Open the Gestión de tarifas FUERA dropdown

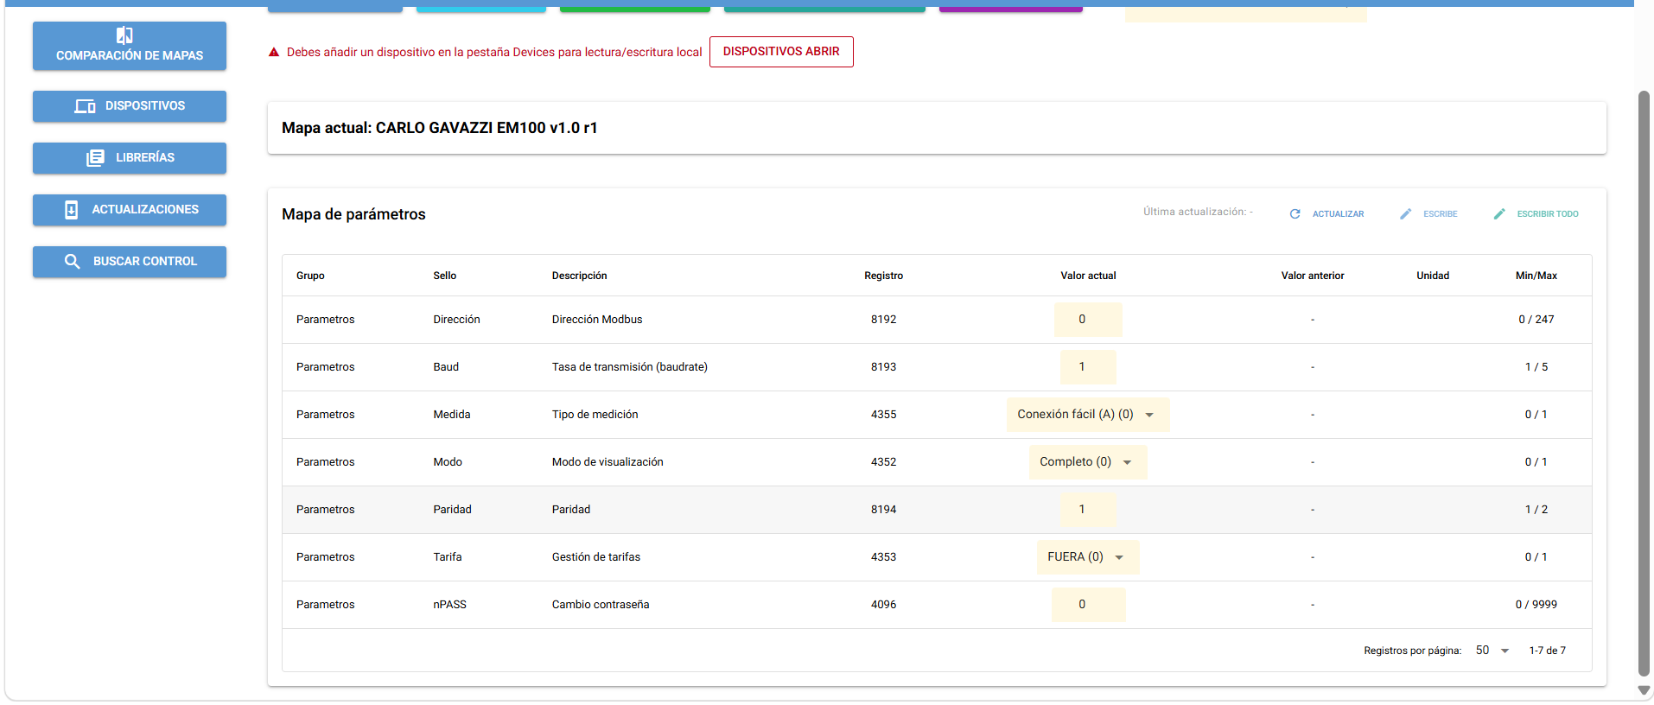[1087, 557]
